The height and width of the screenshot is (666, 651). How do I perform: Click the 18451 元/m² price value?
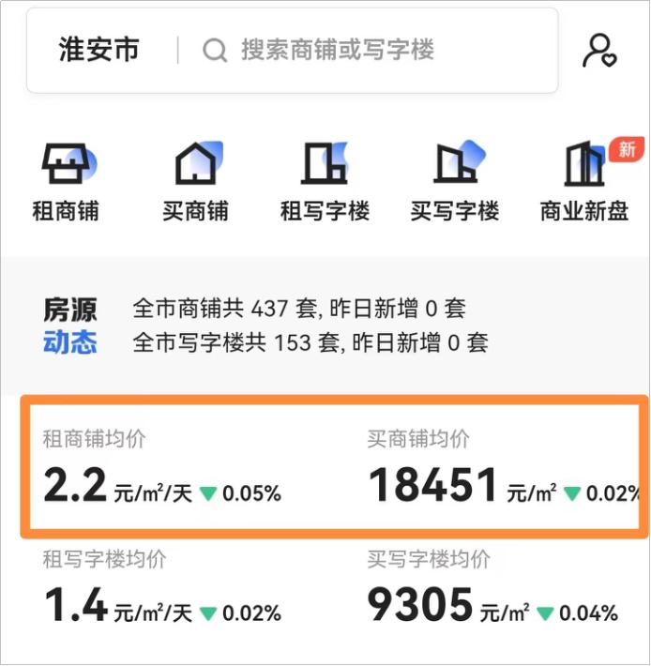(462, 485)
